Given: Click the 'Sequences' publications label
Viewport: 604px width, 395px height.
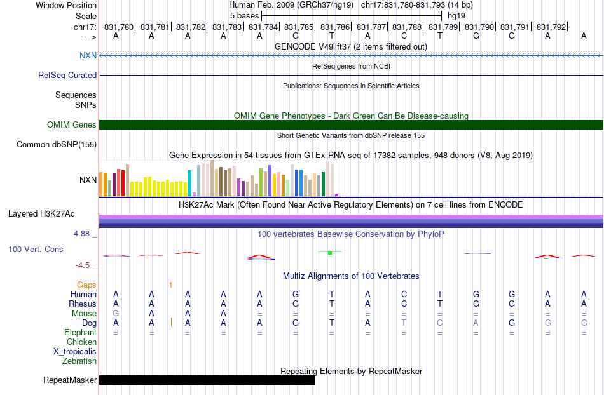Looking at the screenshot, I should click(x=76, y=95).
